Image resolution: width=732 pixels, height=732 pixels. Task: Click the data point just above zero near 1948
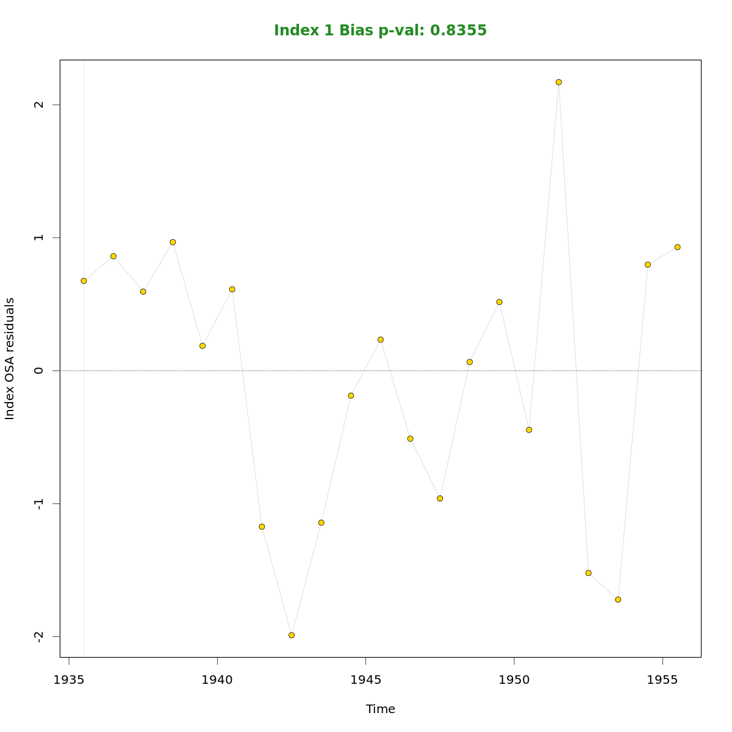470,362
